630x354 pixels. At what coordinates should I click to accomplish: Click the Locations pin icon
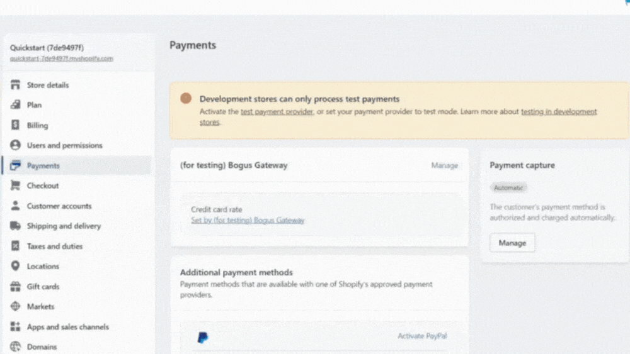pos(15,266)
